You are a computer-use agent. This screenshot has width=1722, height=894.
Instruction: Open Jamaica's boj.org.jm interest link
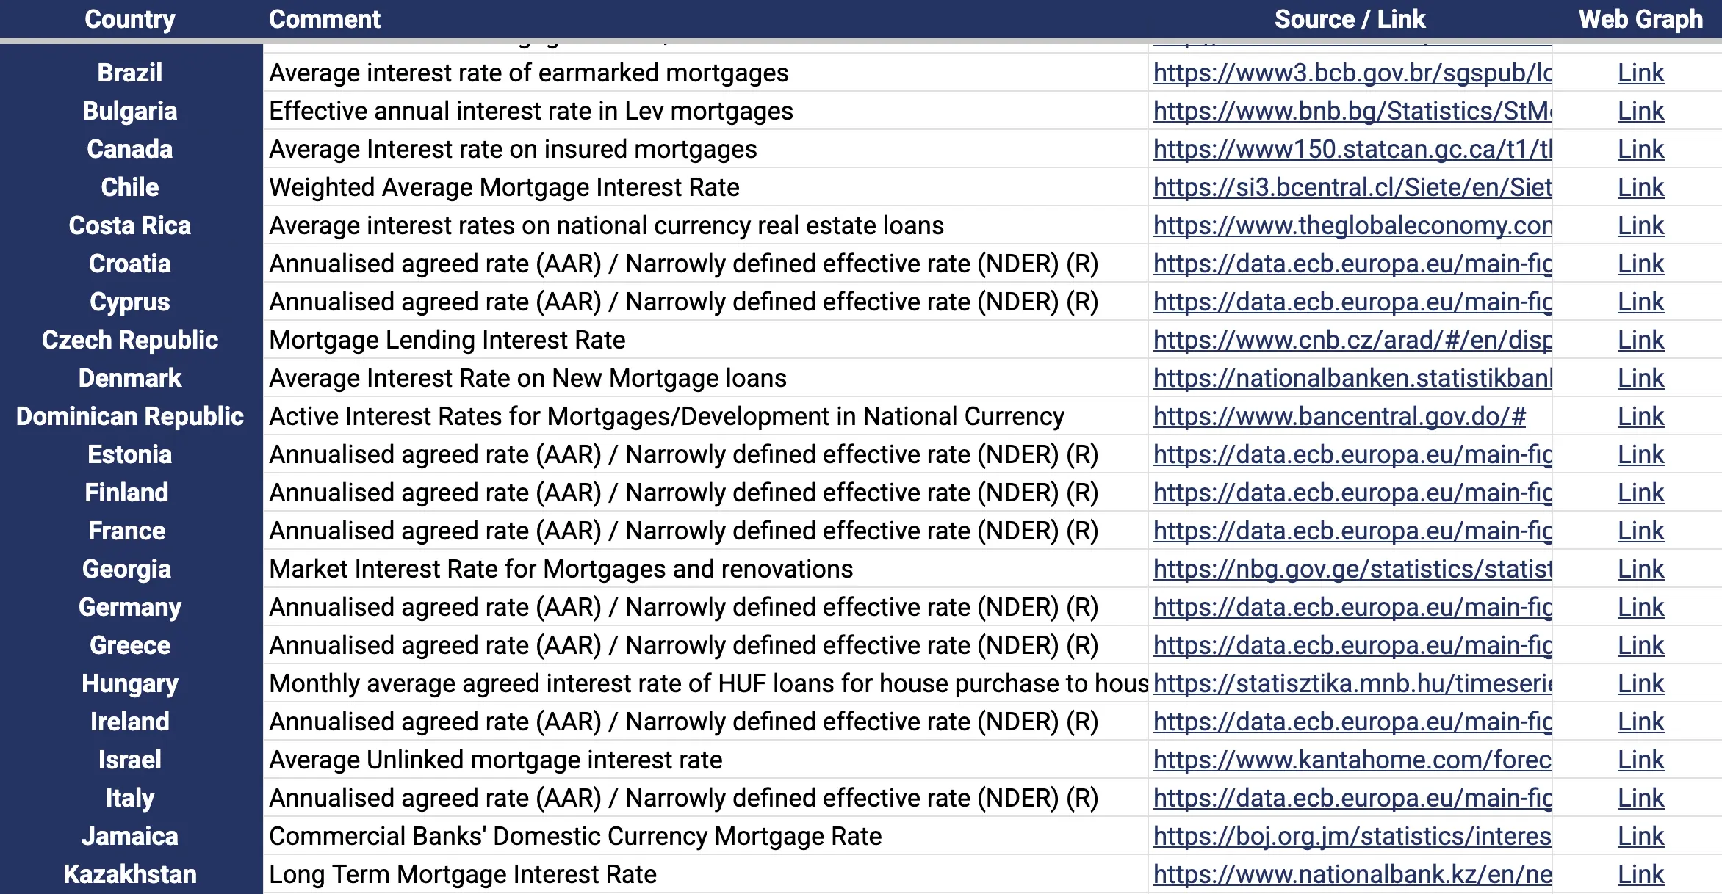point(1352,836)
